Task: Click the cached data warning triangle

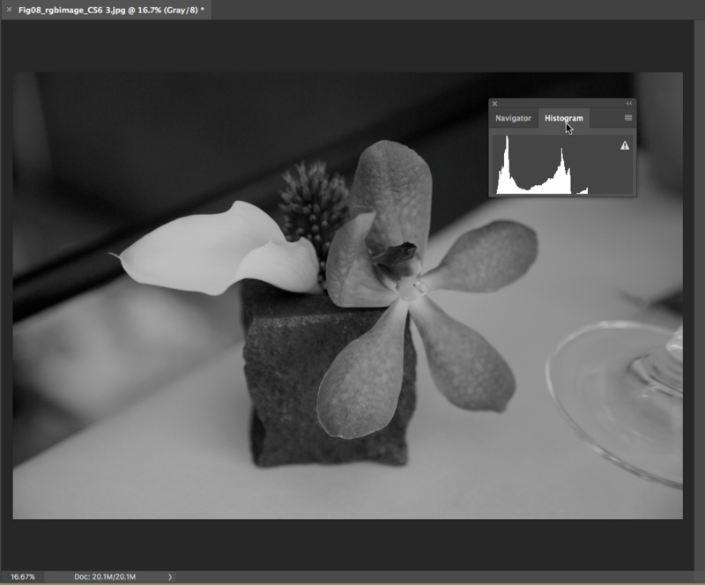Action: coord(625,145)
